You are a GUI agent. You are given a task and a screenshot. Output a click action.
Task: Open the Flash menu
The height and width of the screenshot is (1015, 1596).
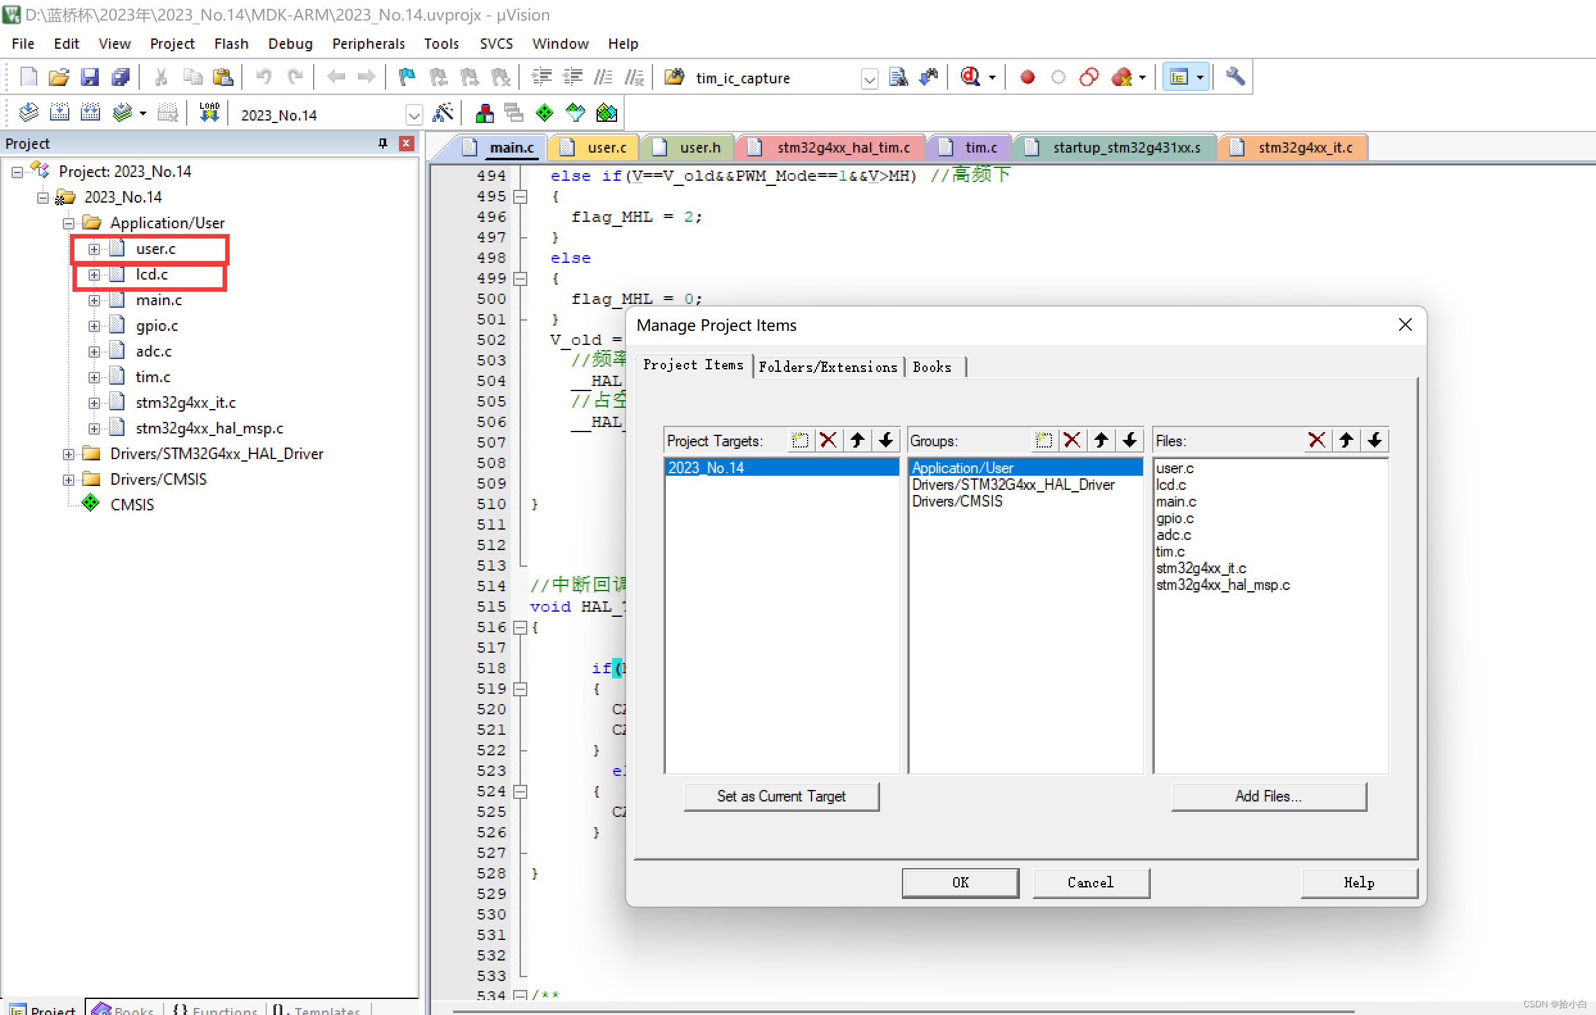tap(231, 44)
